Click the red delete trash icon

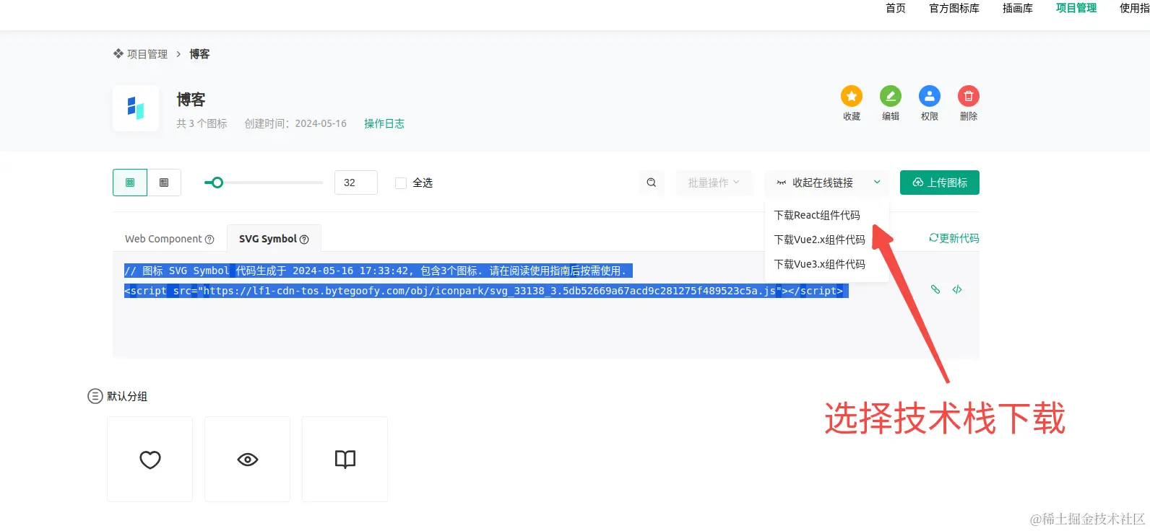(x=969, y=96)
